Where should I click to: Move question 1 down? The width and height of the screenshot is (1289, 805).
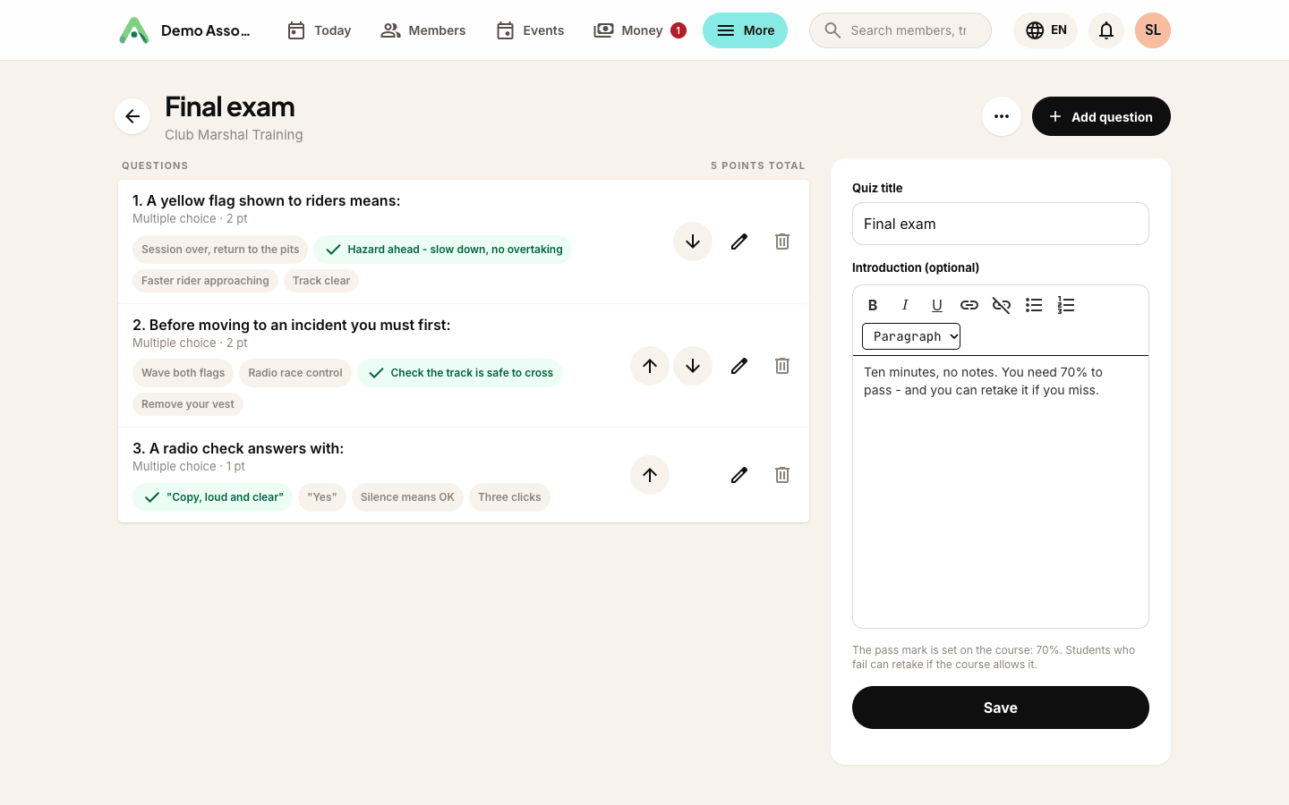(x=693, y=241)
